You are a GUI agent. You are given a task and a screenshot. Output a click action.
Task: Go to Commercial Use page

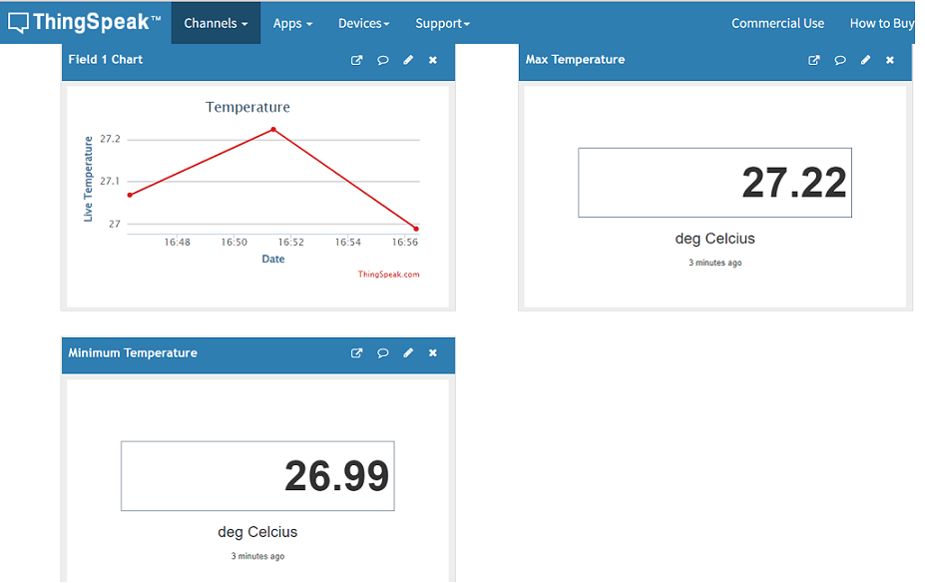(777, 23)
